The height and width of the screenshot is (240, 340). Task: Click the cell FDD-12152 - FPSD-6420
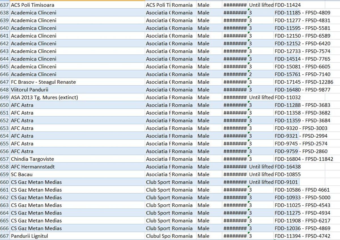302,43
